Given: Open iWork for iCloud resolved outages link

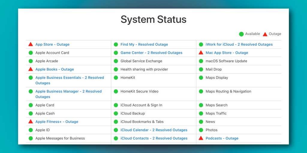Looking at the screenshot, I should 239,45.
